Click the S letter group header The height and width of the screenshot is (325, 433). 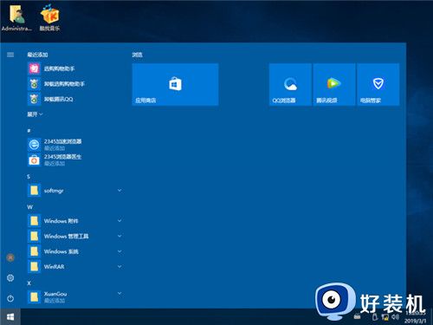pyautogui.click(x=29, y=177)
